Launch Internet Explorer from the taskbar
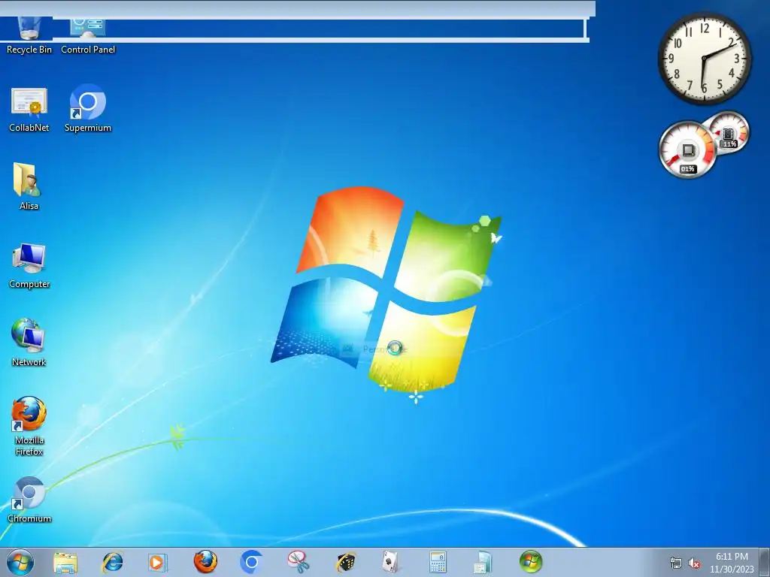The image size is (770, 577). click(112, 562)
